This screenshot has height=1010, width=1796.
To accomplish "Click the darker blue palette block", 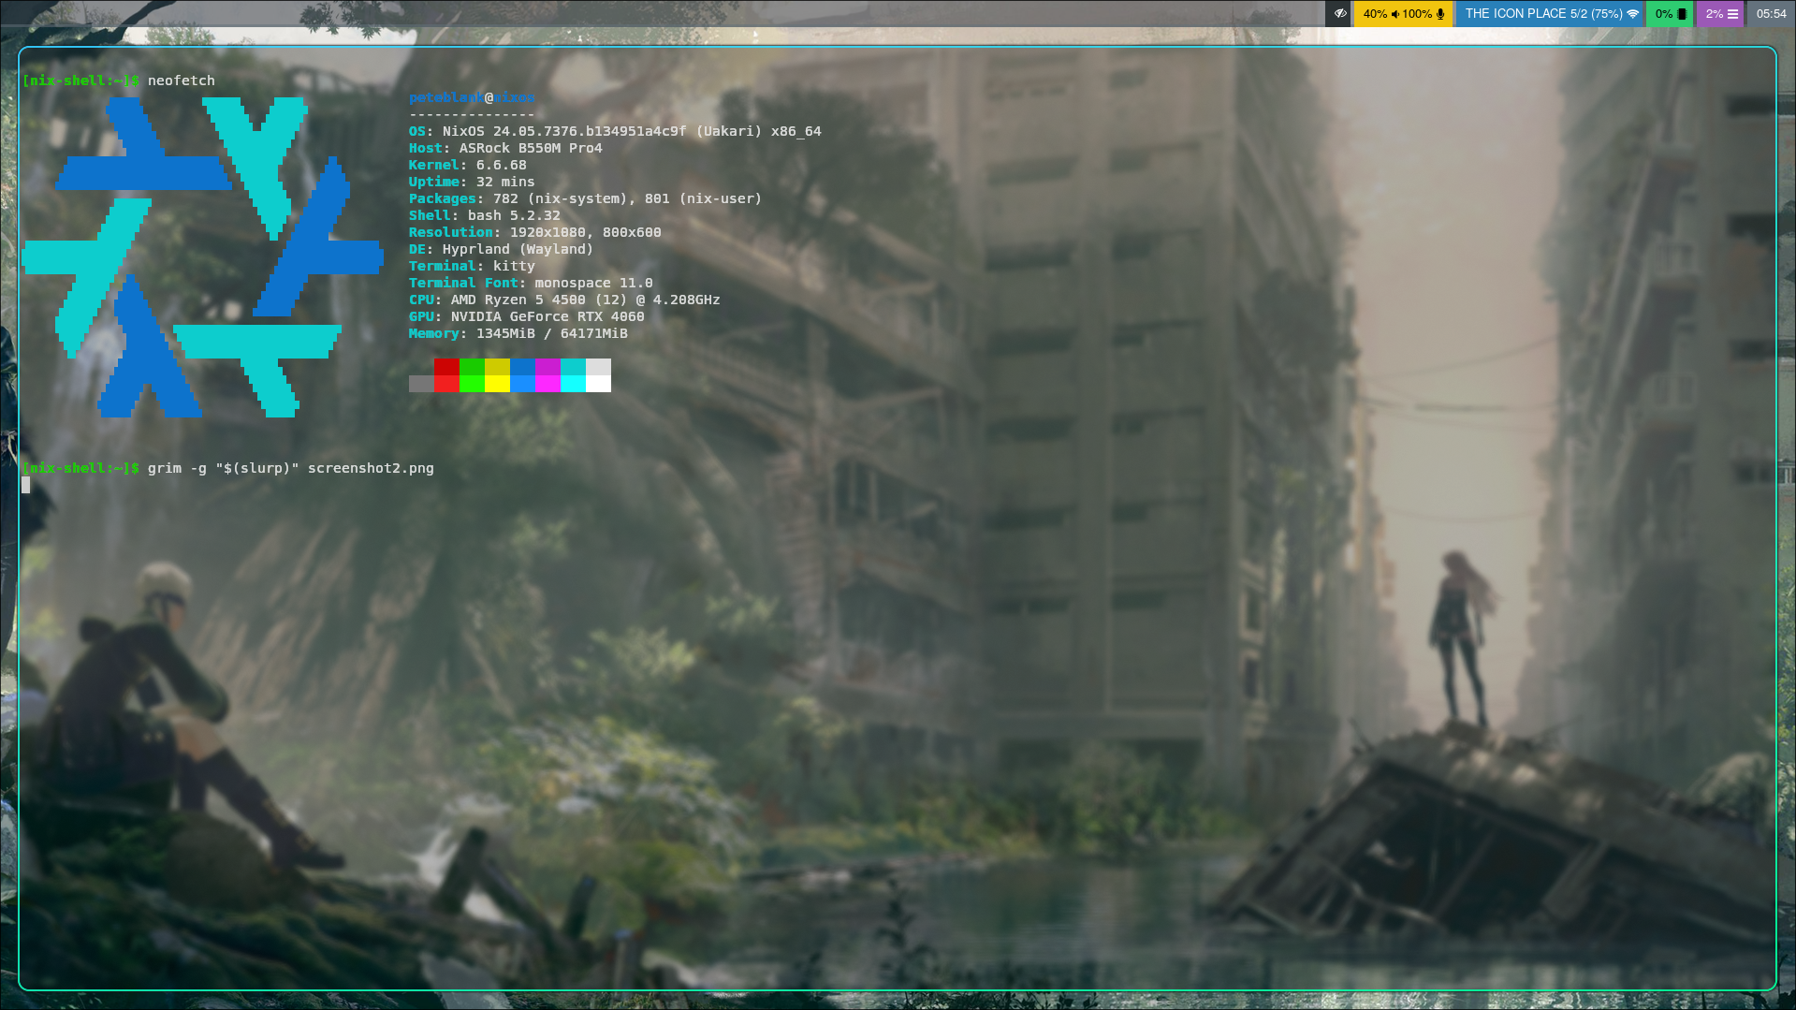I will (522, 367).
